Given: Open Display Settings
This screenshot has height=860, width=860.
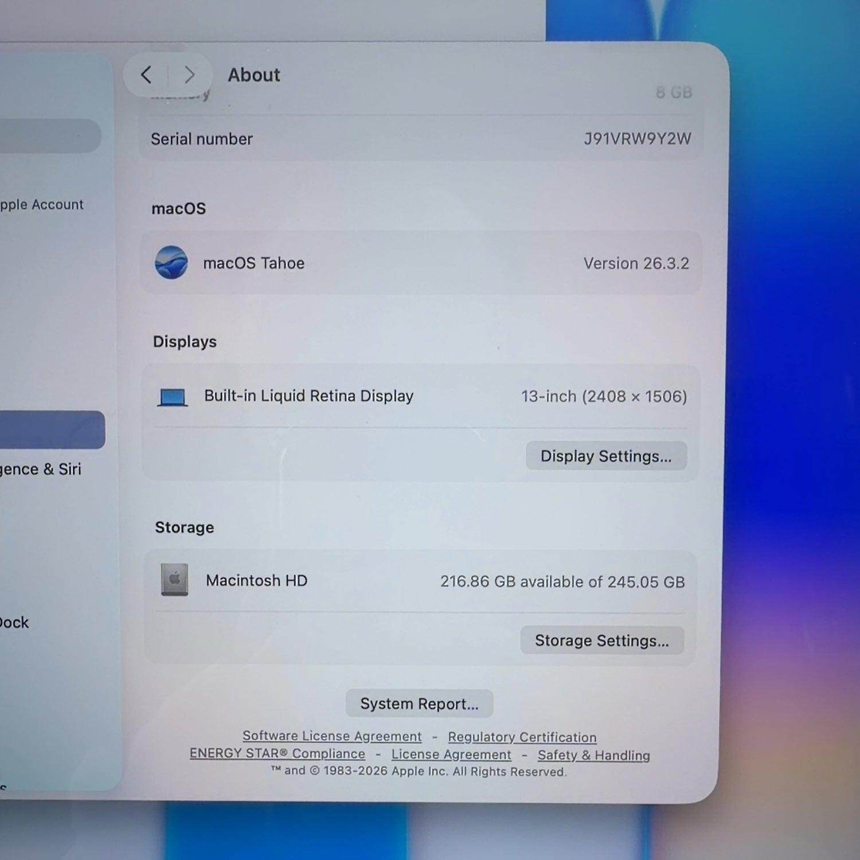Looking at the screenshot, I should click(606, 456).
